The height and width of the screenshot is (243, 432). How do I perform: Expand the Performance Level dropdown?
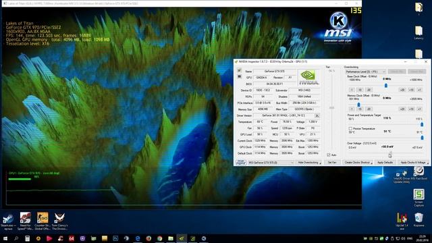coord(365,72)
